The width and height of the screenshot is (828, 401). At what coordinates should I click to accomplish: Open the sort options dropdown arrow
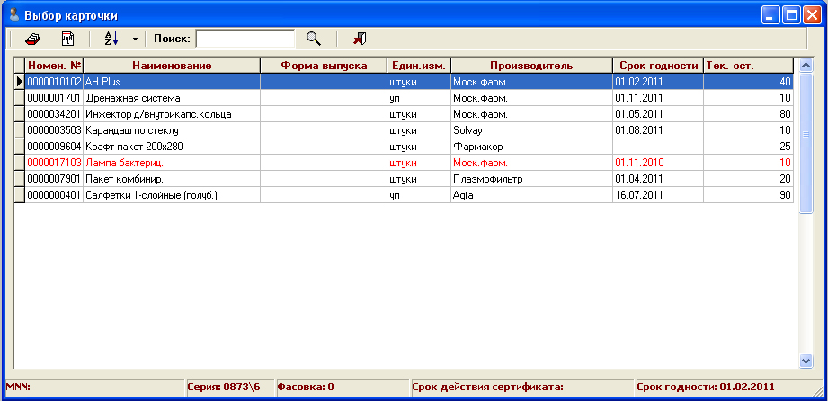(135, 39)
